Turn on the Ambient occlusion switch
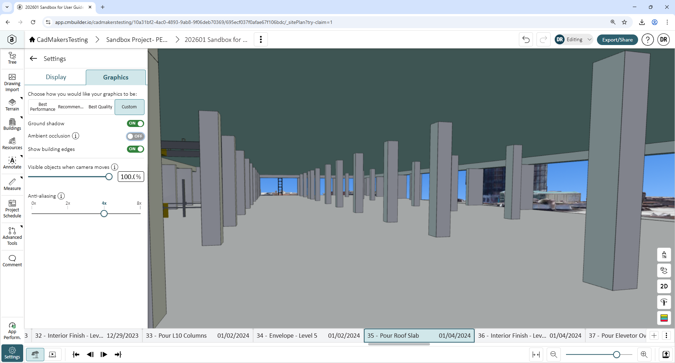Screen dimensions: 675x363 click(135, 136)
